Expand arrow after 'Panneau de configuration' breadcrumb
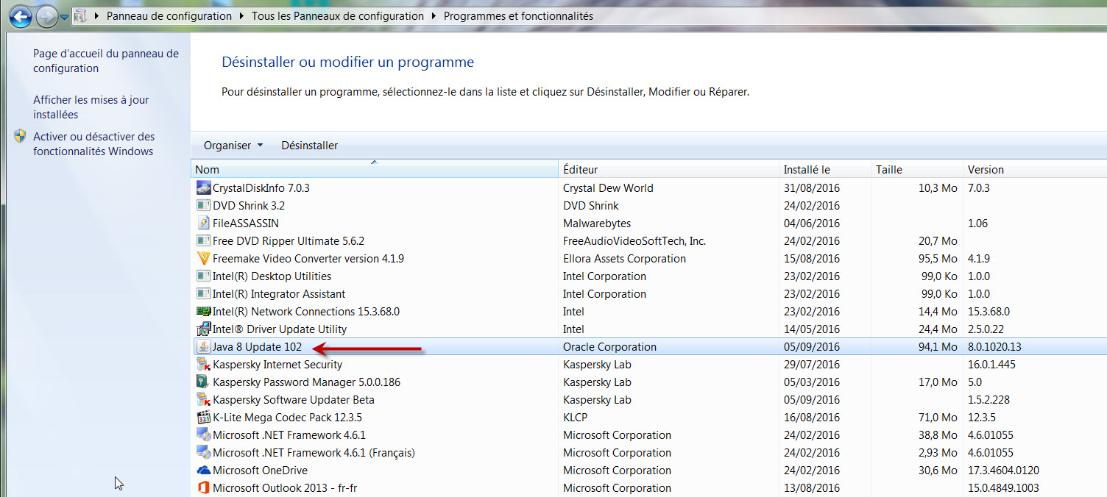 coord(241,15)
